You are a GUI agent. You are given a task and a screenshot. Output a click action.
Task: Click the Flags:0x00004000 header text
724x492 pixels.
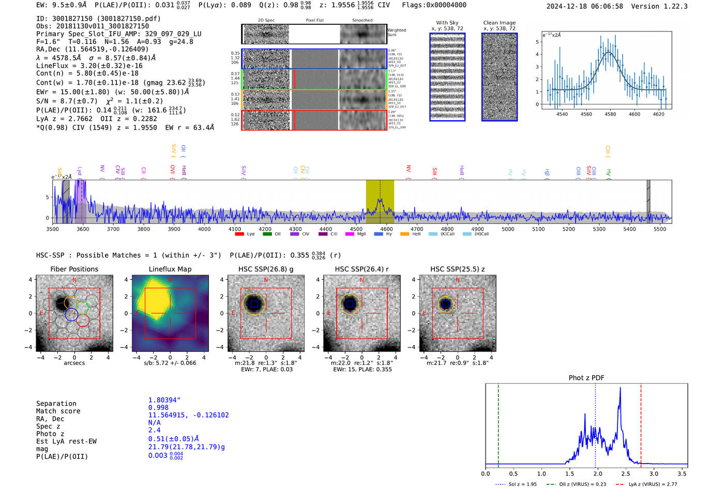434,5
